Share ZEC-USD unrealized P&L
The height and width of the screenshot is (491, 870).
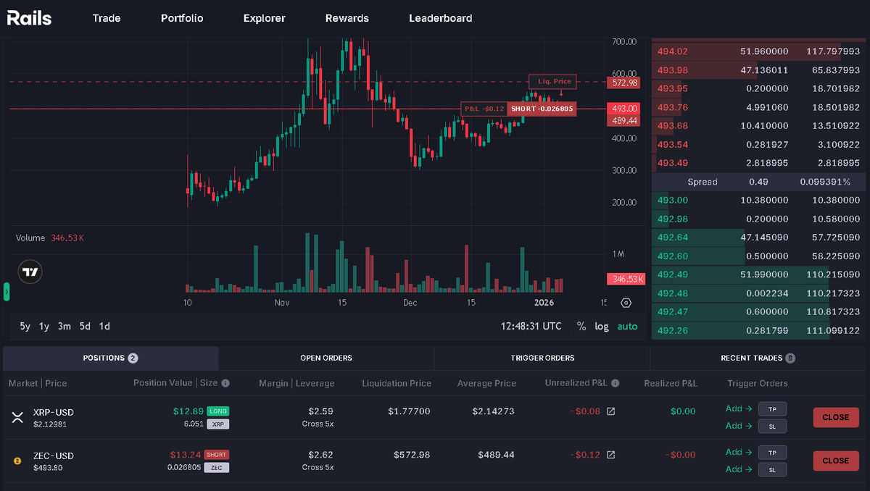coord(610,455)
